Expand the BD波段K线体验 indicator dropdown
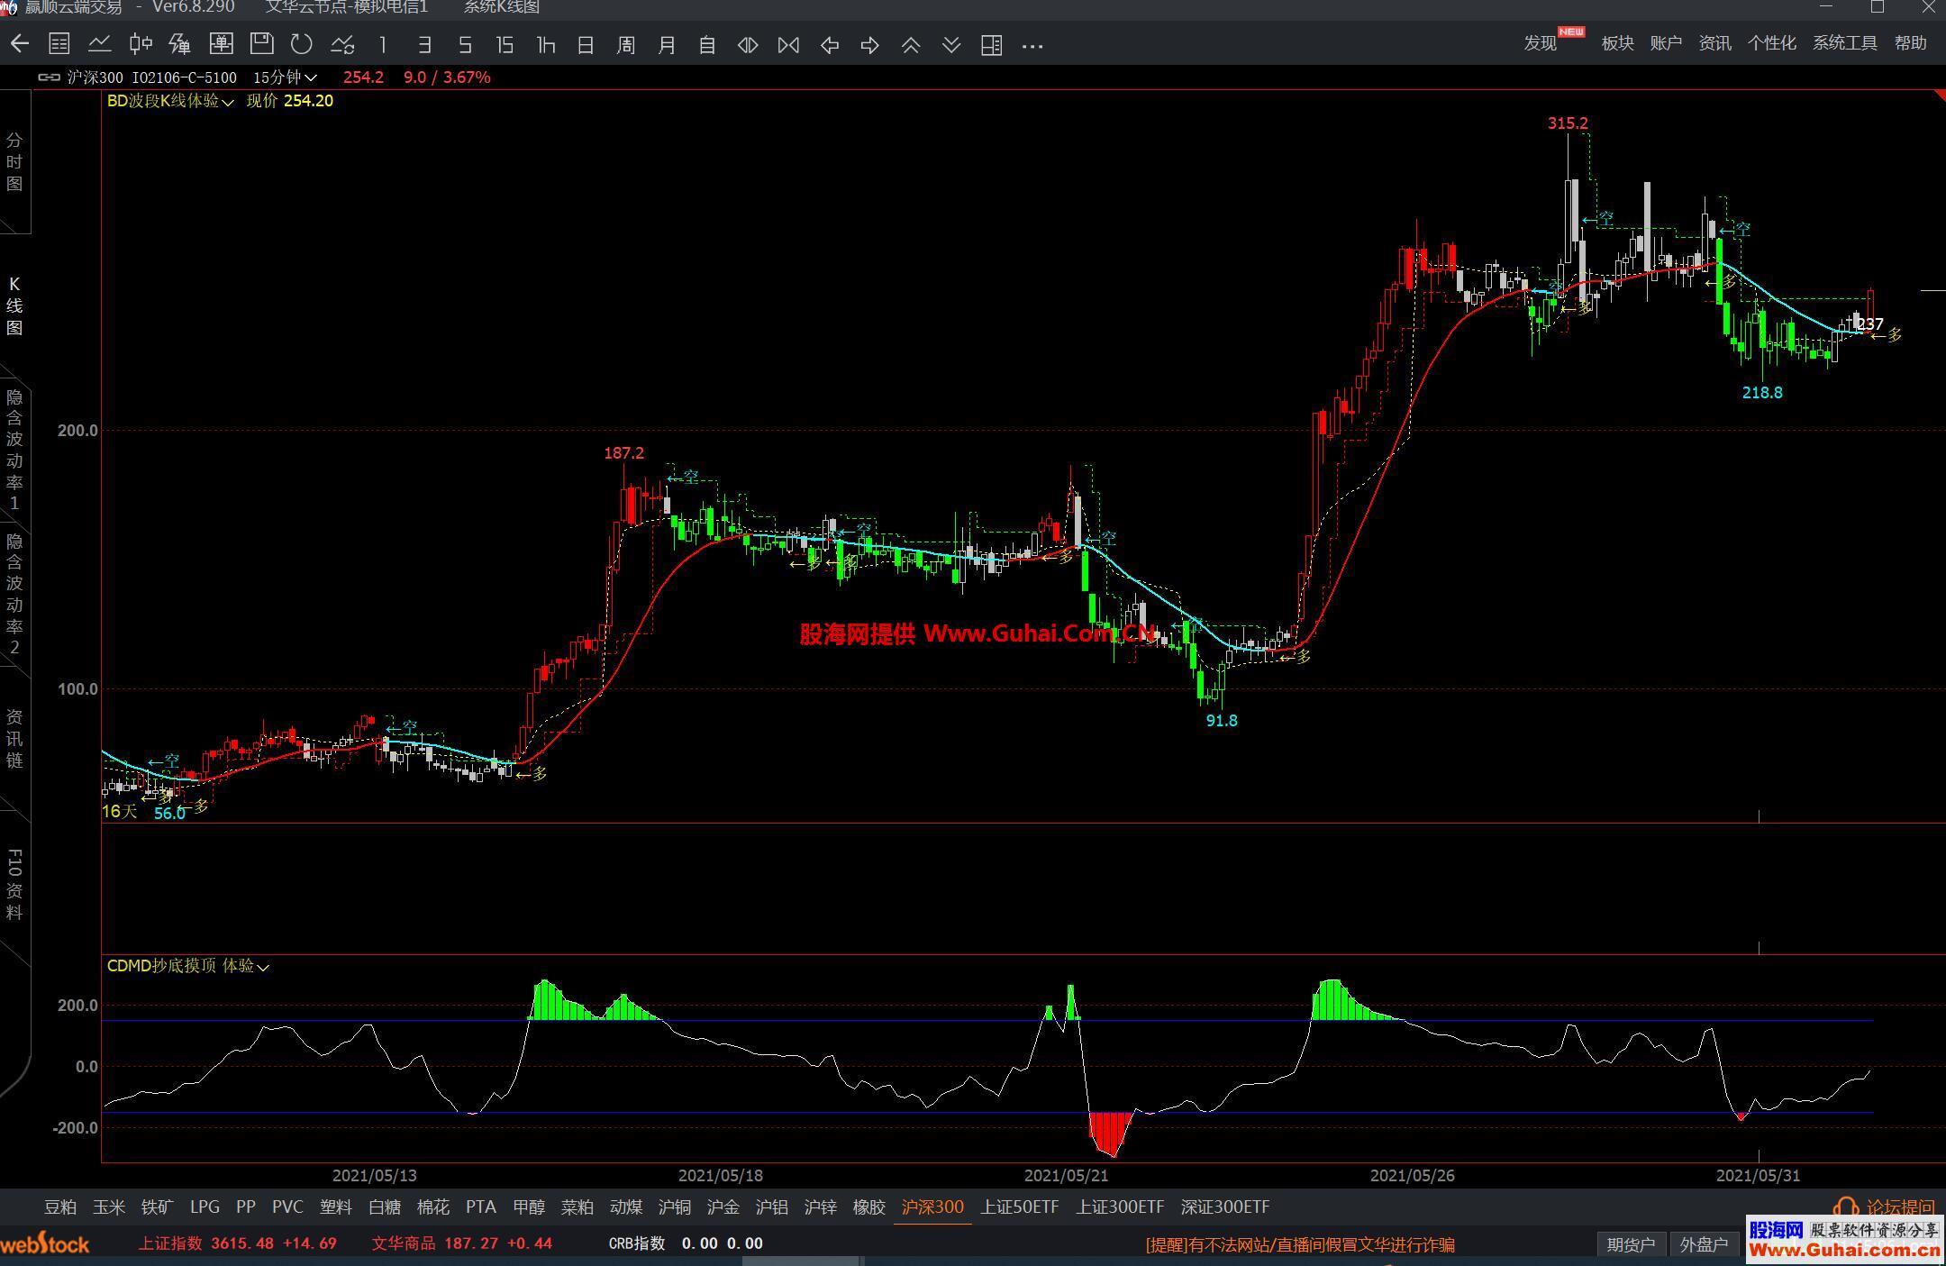 [227, 102]
